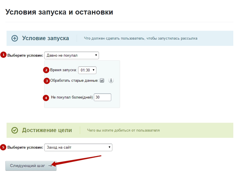Click the Условие запуска section title
The width and height of the screenshot is (239, 176).
(x=45, y=38)
